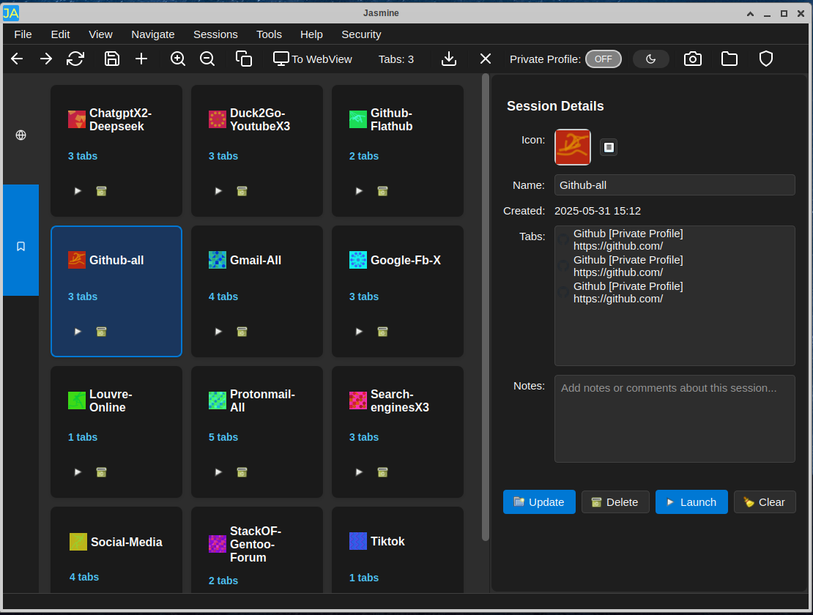Open a new tab with plus icon

coord(141,59)
